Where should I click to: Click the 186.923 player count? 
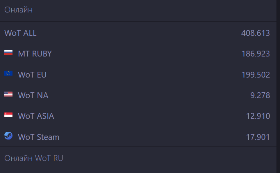point(255,54)
